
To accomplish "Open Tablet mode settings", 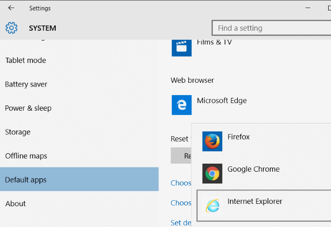I will point(26,61).
